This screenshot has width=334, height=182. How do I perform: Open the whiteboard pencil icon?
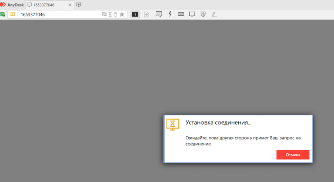[214, 14]
